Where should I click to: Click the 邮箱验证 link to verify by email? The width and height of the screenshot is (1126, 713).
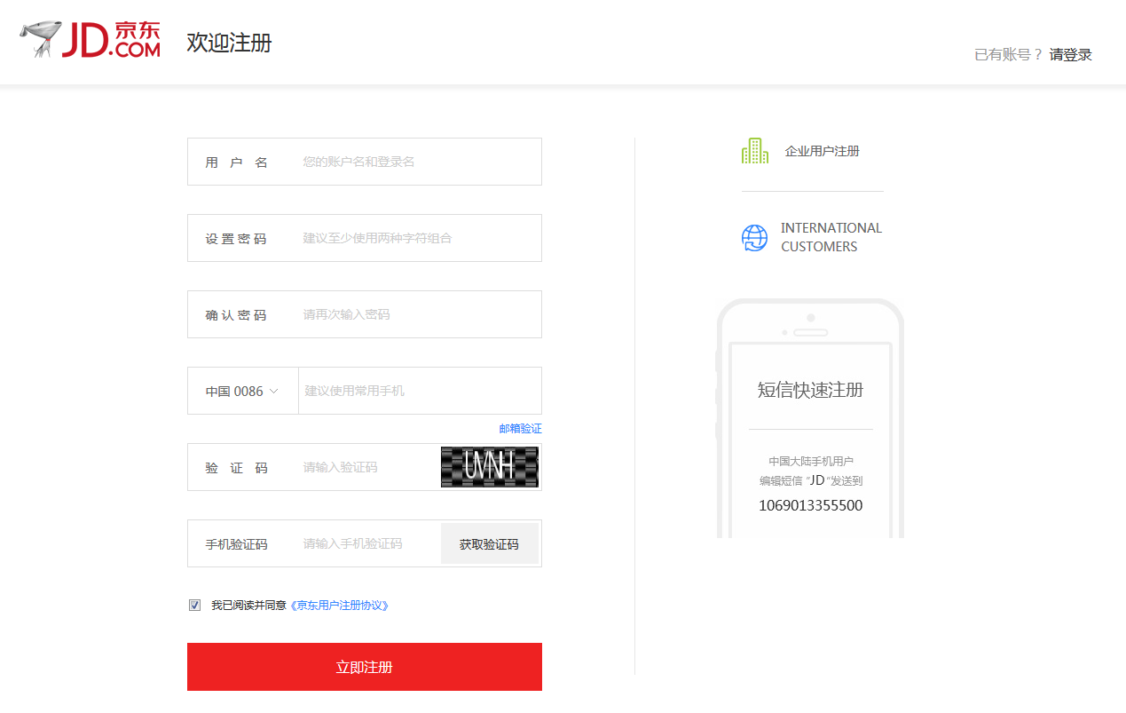(x=520, y=428)
